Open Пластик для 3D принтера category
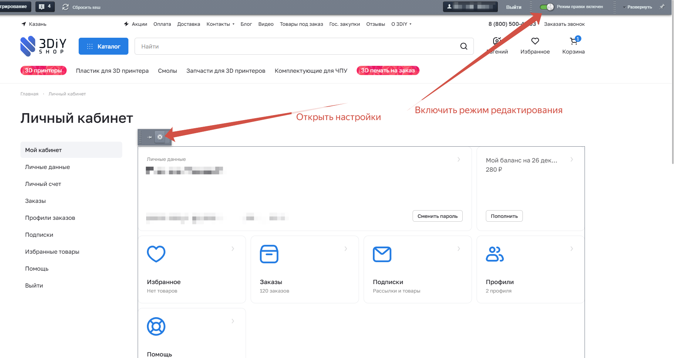Image resolution: width=674 pixels, height=358 pixels. (112, 70)
